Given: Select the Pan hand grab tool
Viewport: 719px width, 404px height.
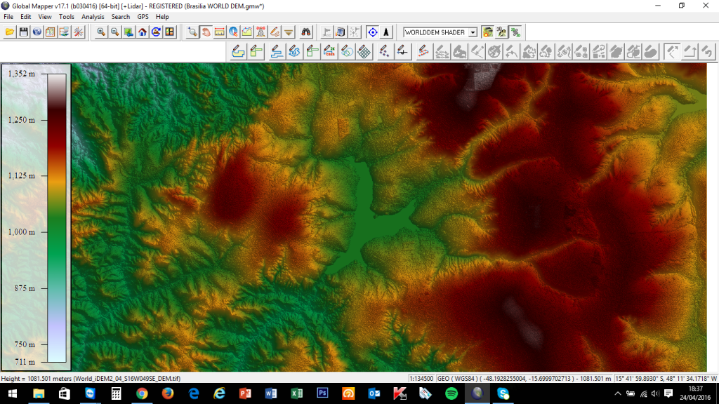Looking at the screenshot, I should pyautogui.click(x=206, y=32).
